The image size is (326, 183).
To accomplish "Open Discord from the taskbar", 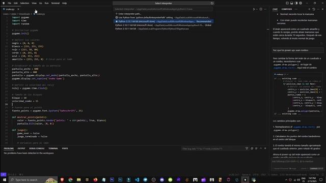I will click(162, 179).
